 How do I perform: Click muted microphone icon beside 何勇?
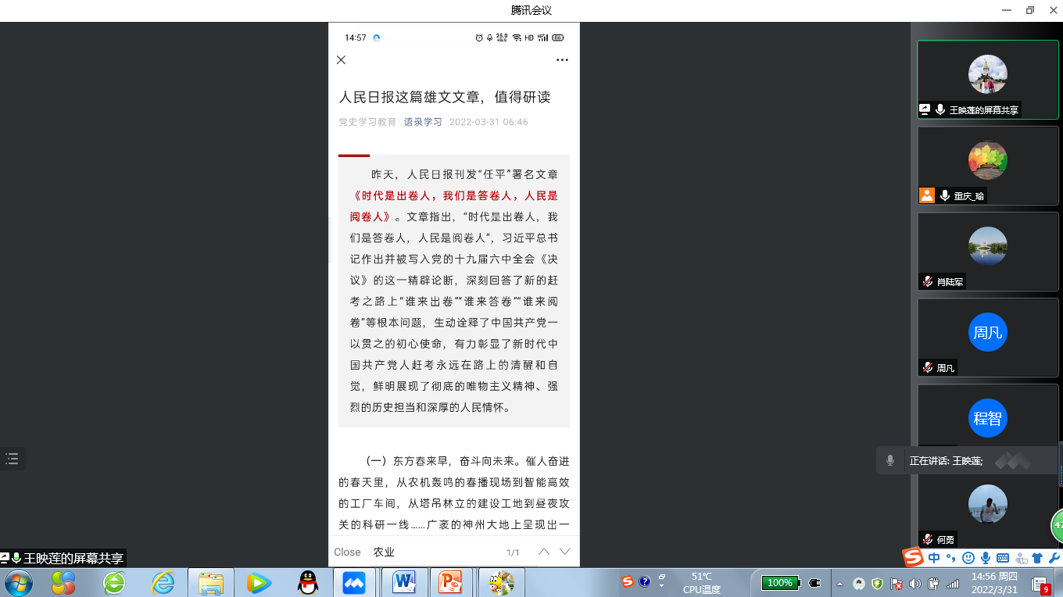tap(928, 539)
